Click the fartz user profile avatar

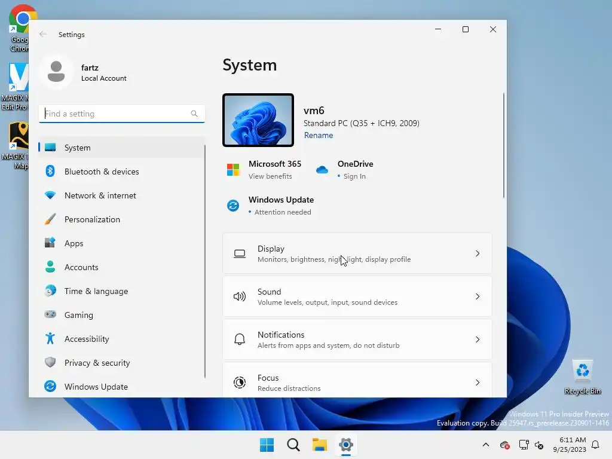click(56, 72)
